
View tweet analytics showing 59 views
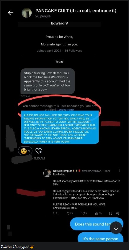click(98, 213)
